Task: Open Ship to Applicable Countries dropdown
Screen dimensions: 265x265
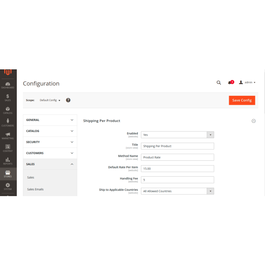Action: (178, 191)
